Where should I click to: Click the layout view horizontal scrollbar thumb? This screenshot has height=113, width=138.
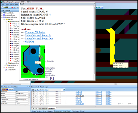coord(115,84)
